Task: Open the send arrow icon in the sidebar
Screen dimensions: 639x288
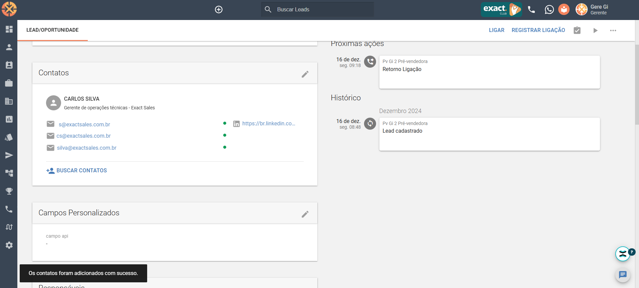Action: (x=9, y=155)
